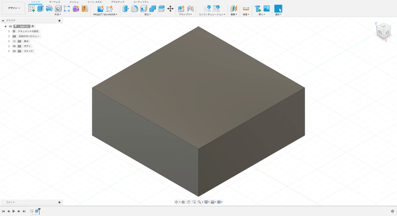Switch to the メッシュ tab
This screenshot has width=397, height=216.
pyautogui.click(x=74, y=2)
